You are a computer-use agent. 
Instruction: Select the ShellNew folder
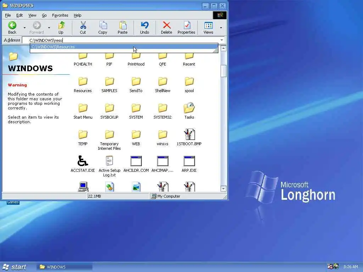pyautogui.click(x=162, y=85)
